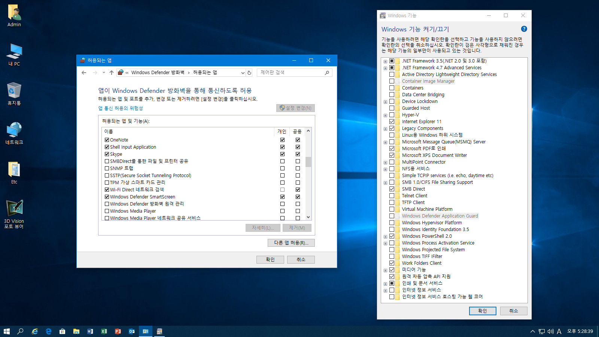
Task: Click 확인 in Windows 기능 dialog
Action: [483, 311]
